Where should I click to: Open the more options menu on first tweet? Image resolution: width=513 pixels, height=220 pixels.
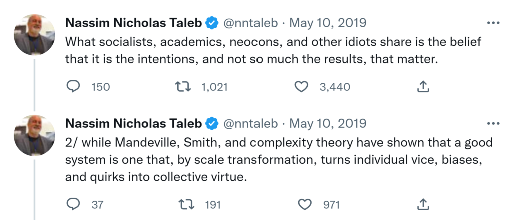click(493, 23)
